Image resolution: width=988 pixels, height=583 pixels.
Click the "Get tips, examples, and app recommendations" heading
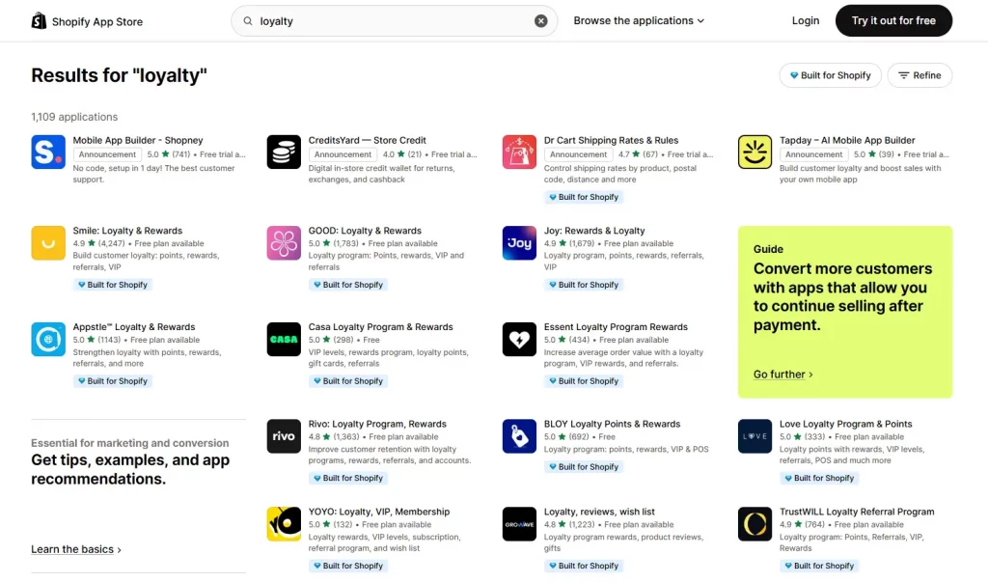pyautogui.click(x=130, y=469)
